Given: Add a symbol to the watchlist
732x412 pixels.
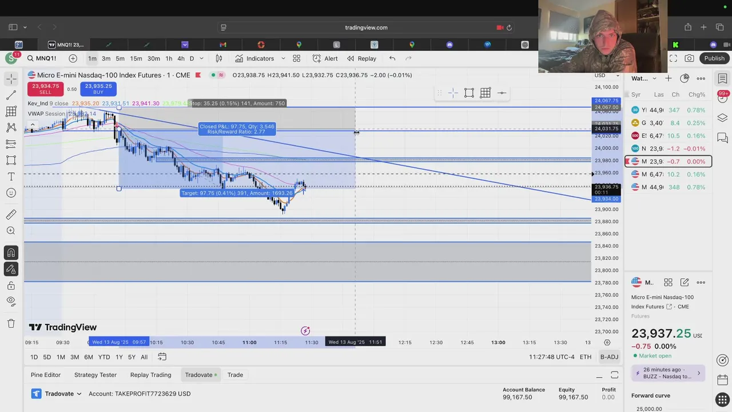Looking at the screenshot, I should (x=669, y=78).
